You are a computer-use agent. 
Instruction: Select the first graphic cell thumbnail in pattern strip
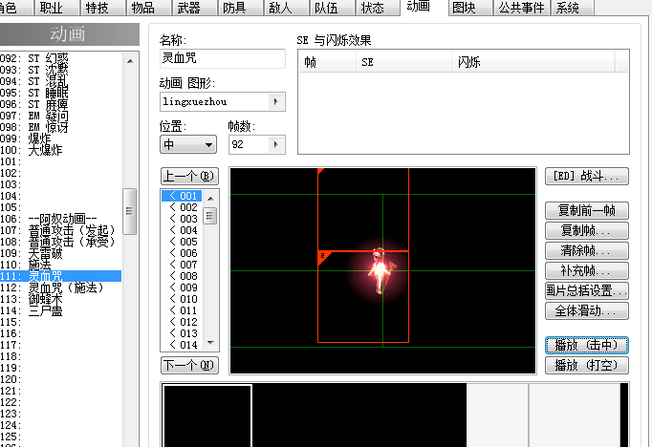pos(207,415)
